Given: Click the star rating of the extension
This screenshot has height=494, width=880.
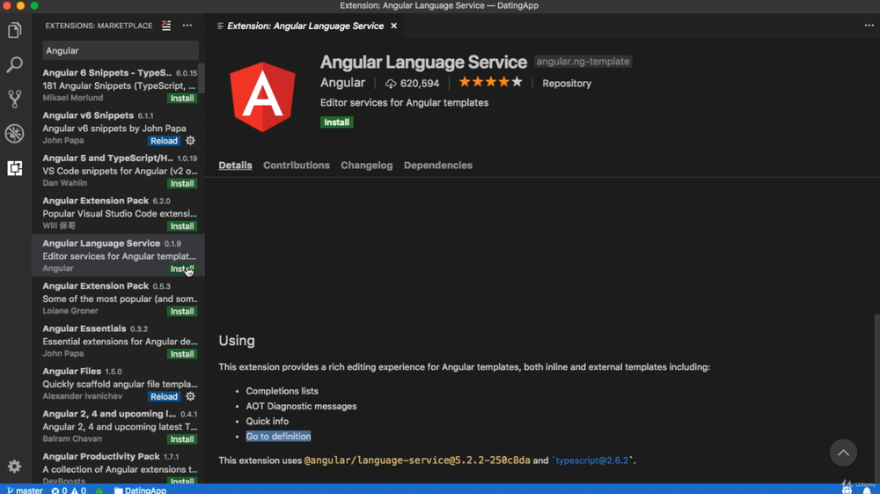Looking at the screenshot, I should click(490, 83).
